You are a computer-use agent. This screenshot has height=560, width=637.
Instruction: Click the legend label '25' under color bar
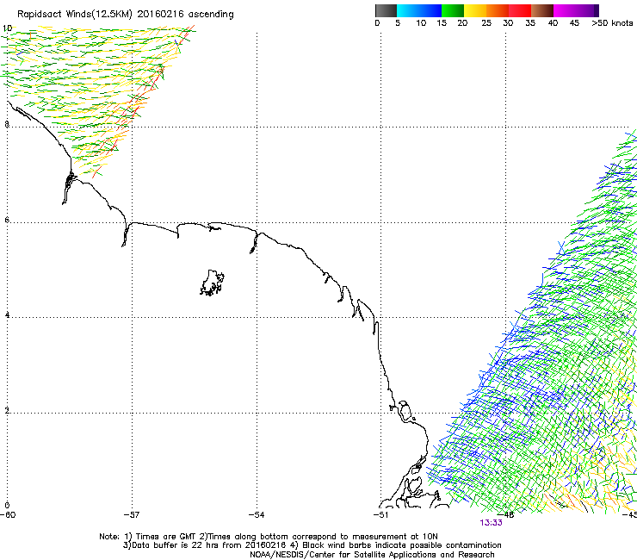(486, 23)
